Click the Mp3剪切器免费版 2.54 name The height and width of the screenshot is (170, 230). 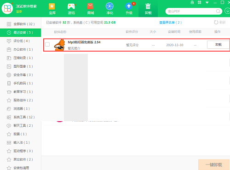coord(84,42)
